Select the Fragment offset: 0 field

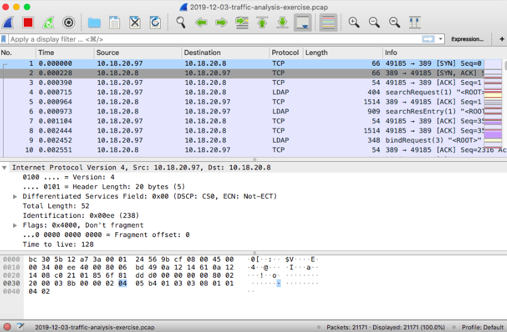click(106, 235)
